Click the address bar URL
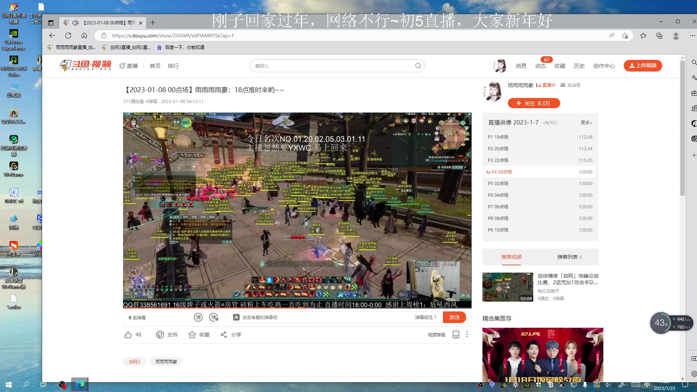This screenshot has height=392, width=697. click(x=173, y=36)
